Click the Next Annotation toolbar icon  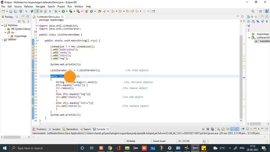point(113,11)
